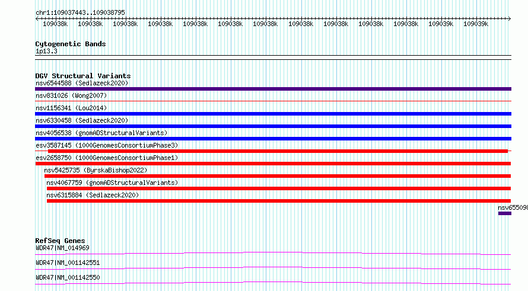The image size is (528, 291).
Task: Select the thin red nsv831026 variant line
Action: [x=273, y=101]
